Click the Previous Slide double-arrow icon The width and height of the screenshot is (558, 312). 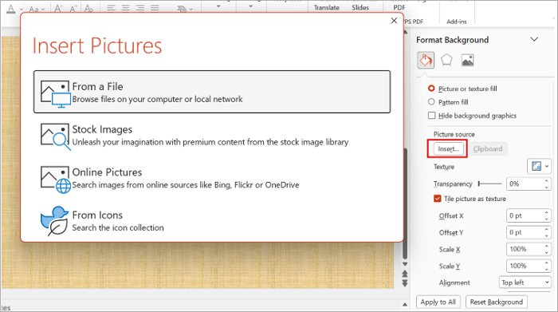pyautogui.click(x=405, y=274)
